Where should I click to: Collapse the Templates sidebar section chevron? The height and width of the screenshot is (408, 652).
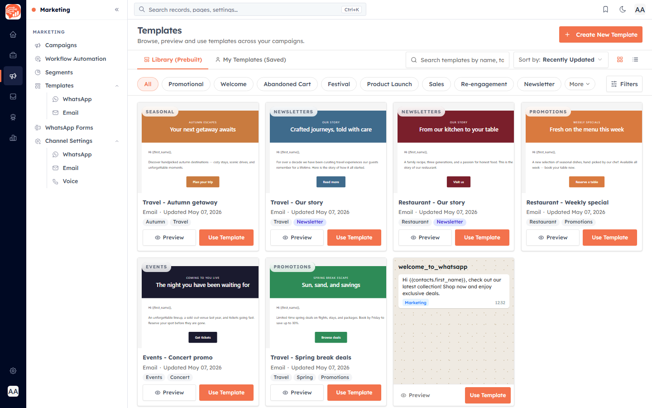click(117, 86)
